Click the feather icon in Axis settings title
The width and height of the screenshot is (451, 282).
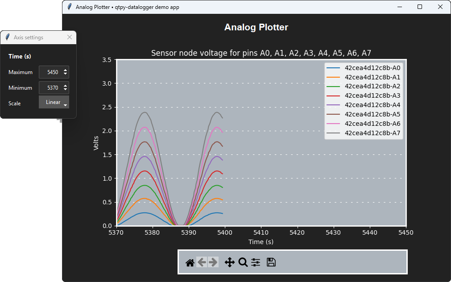(x=8, y=37)
